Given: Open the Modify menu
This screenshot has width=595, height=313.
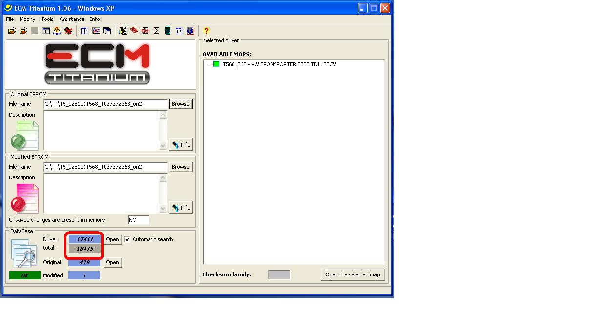Looking at the screenshot, I should (x=27, y=19).
